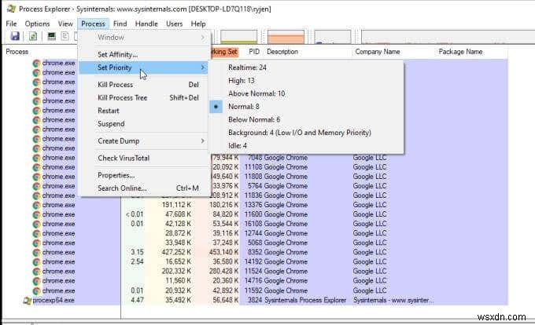535x325 pixels.
Task: Click chrome icon in PID 11808 row
Action: click(36, 177)
